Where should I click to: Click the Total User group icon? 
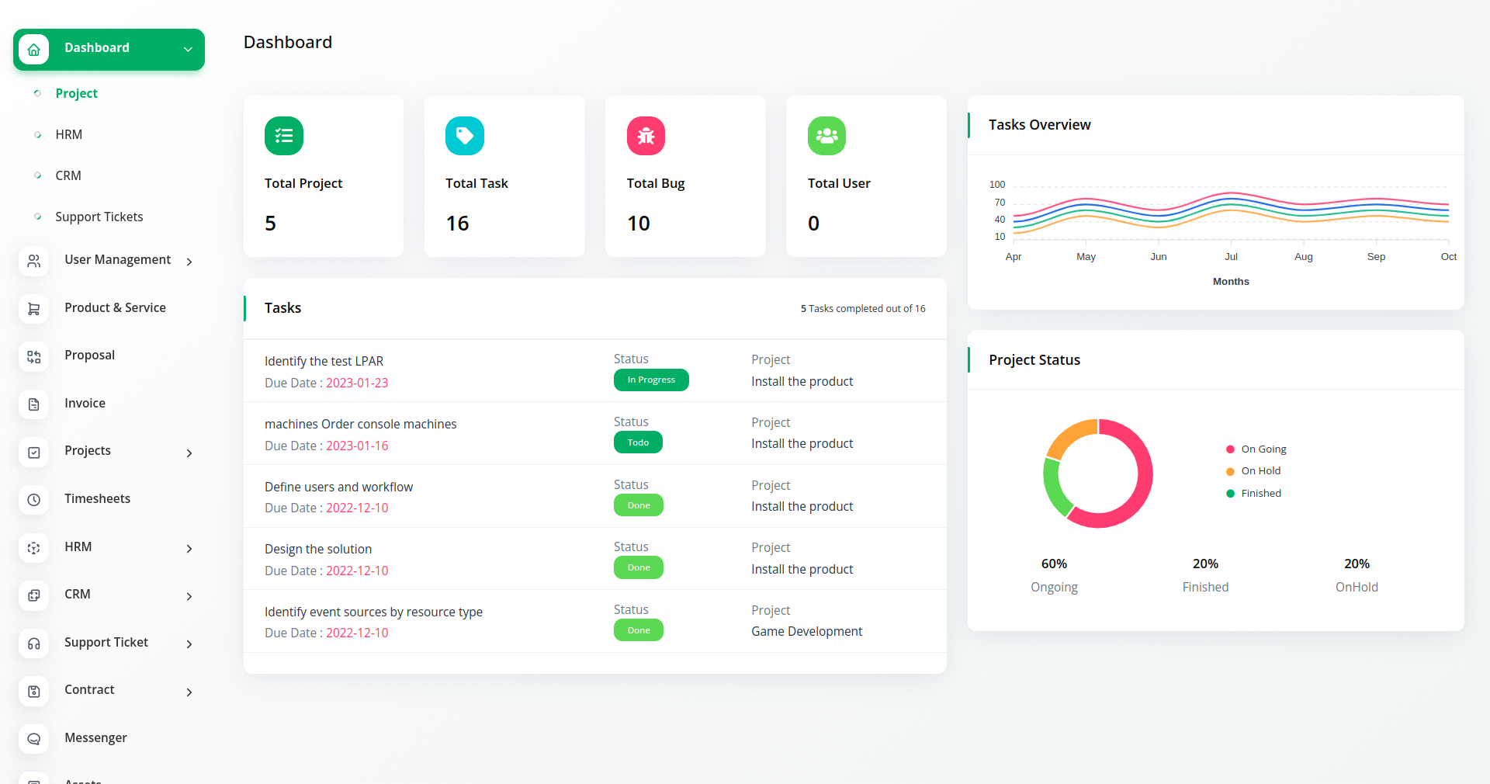[x=826, y=136]
